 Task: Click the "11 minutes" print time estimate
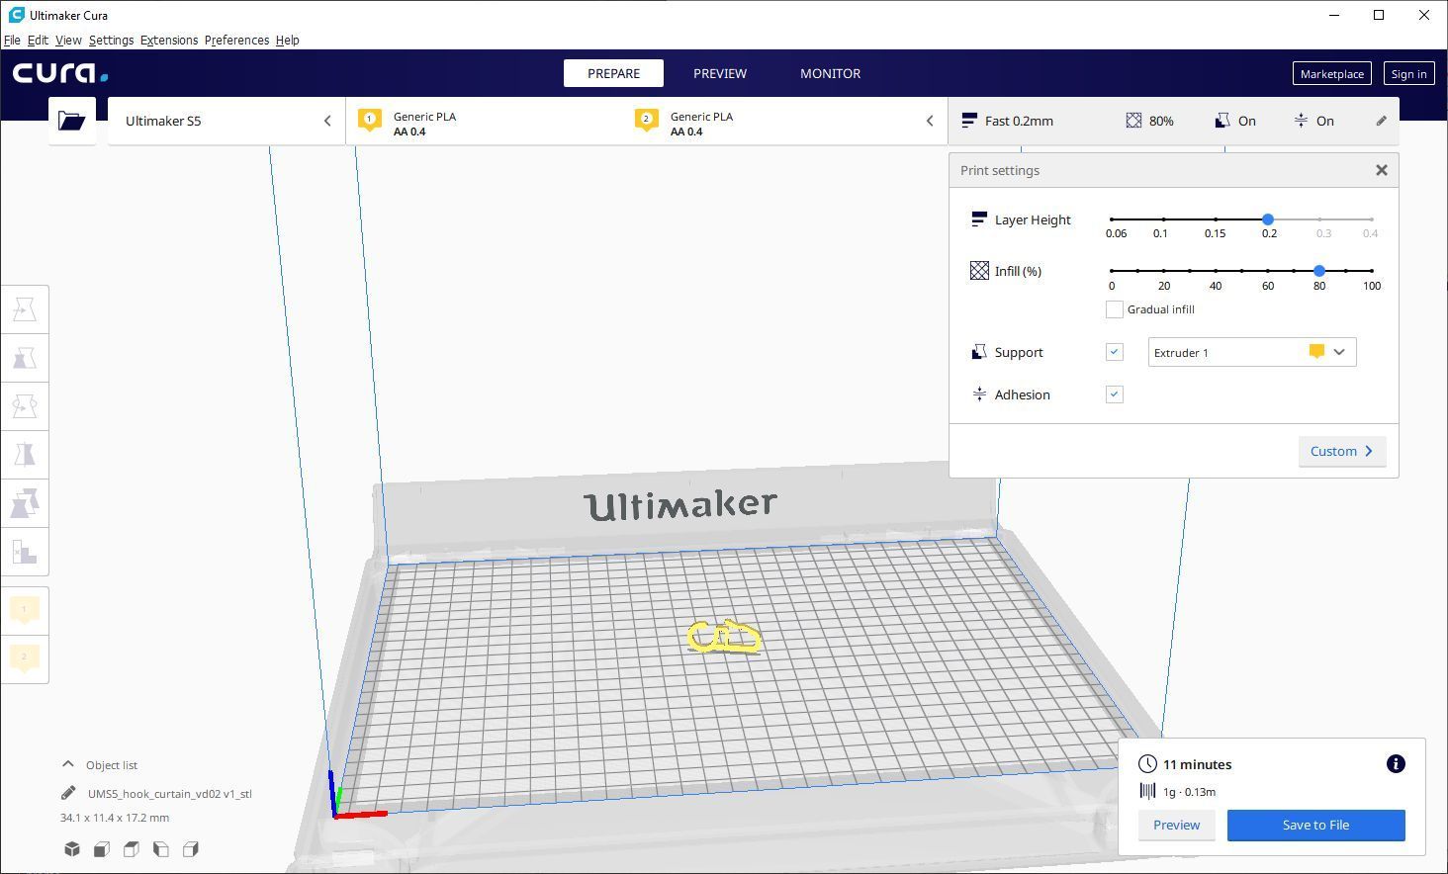pyautogui.click(x=1197, y=764)
